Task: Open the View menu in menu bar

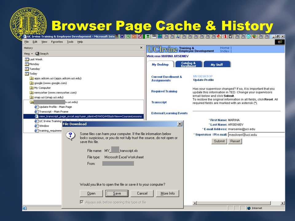Action: [x=44, y=42]
